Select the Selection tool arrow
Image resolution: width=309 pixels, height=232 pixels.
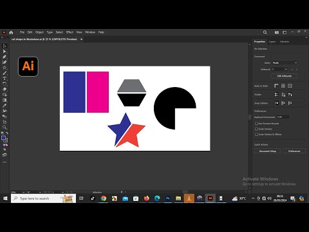5,46
